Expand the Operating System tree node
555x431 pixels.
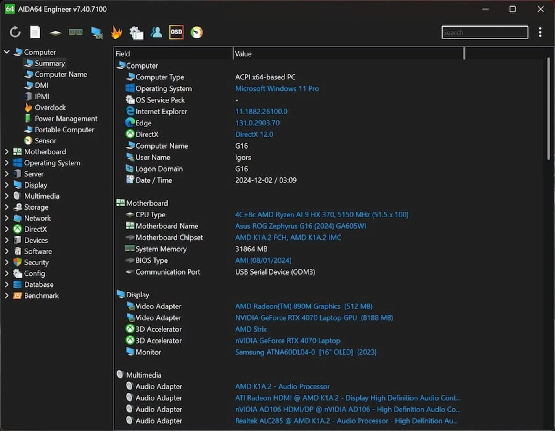[7, 163]
